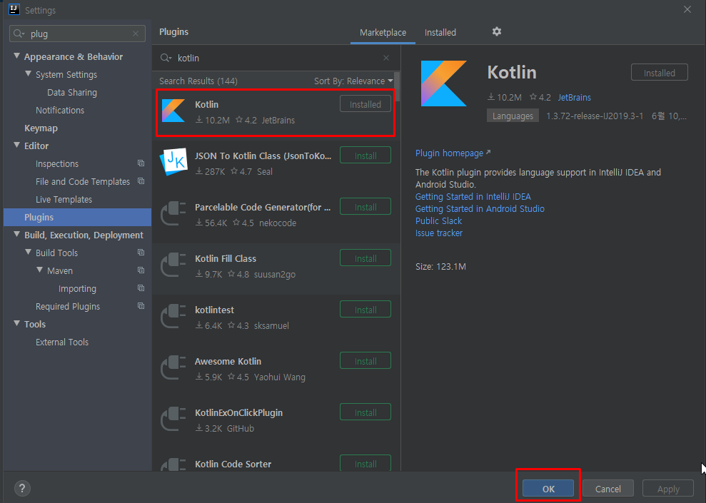Screen dimensions: 706x503
Task: Click the project-level icon beside Importing
Action: tap(141, 288)
